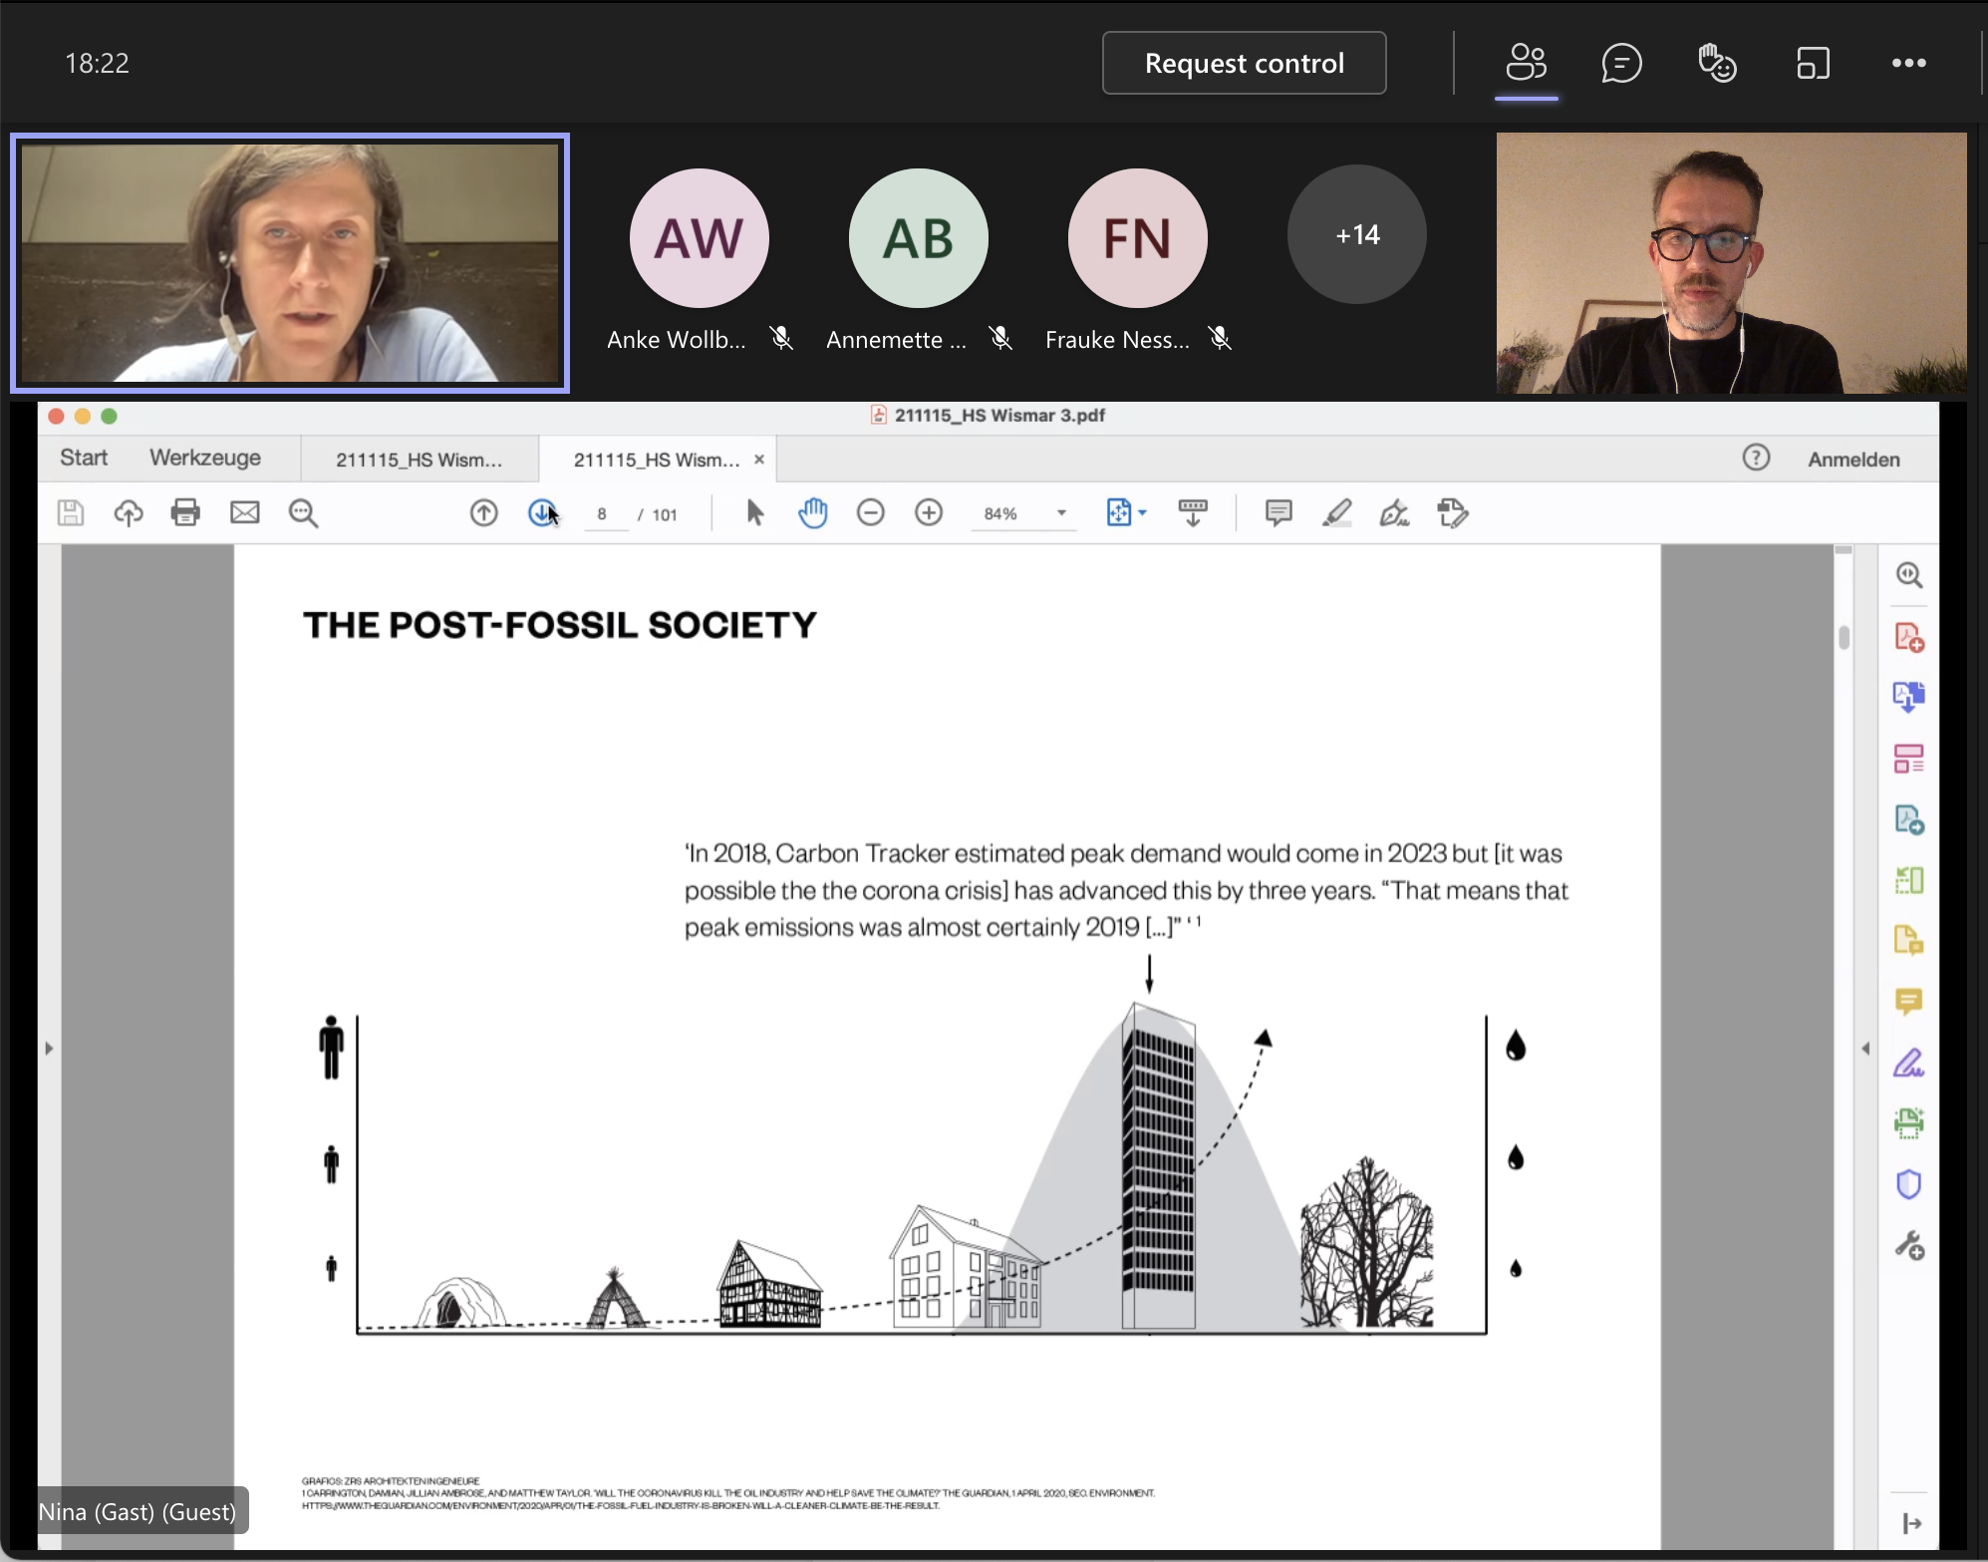Click the highlighter pen icon
This screenshot has height=1562, width=1988.
click(1336, 513)
